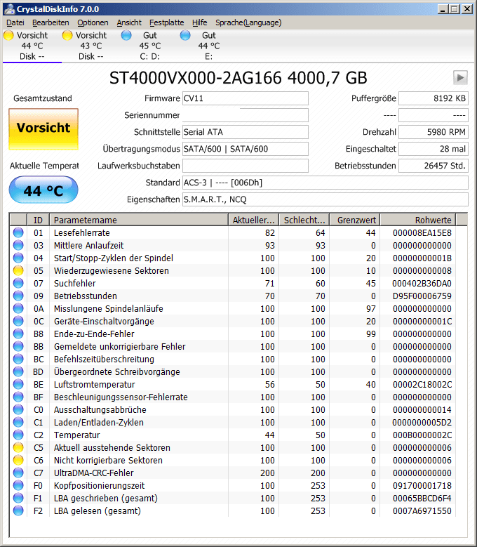The height and width of the screenshot is (547, 477).
Task: Open the Festplatte menu
Action: click(x=166, y=22)
